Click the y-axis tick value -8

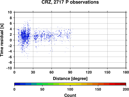point(10,63)
